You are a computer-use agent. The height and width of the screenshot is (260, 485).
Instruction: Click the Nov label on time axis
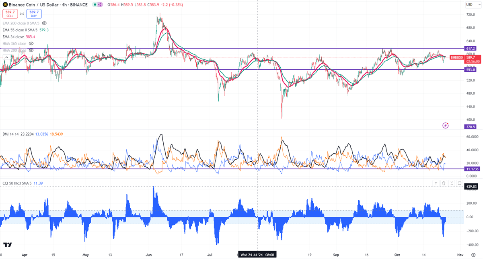pyautogui.click(x=460, y=255)
